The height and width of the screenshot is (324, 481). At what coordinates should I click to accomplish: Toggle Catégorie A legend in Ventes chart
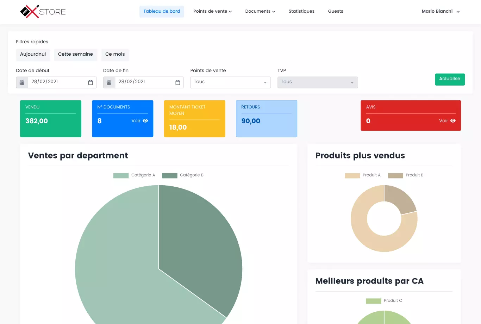coord(134,175)
